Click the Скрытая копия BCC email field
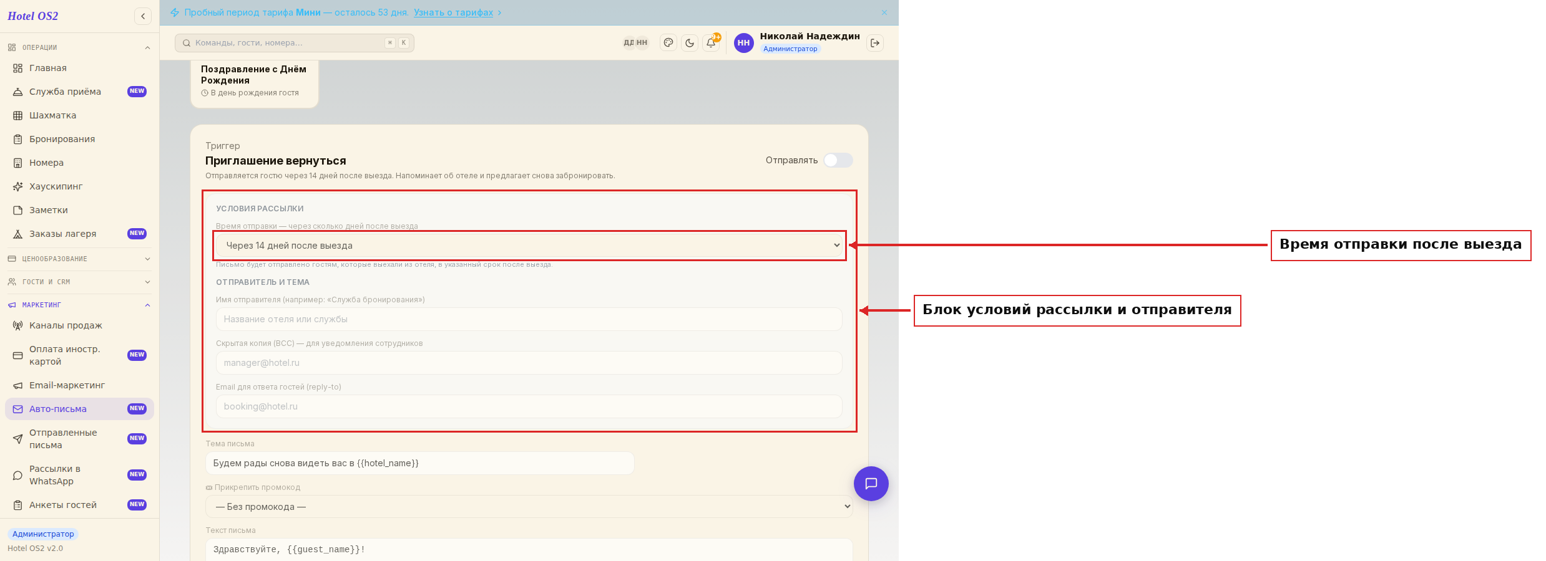The image size is (1546, 561). point(529,363)
